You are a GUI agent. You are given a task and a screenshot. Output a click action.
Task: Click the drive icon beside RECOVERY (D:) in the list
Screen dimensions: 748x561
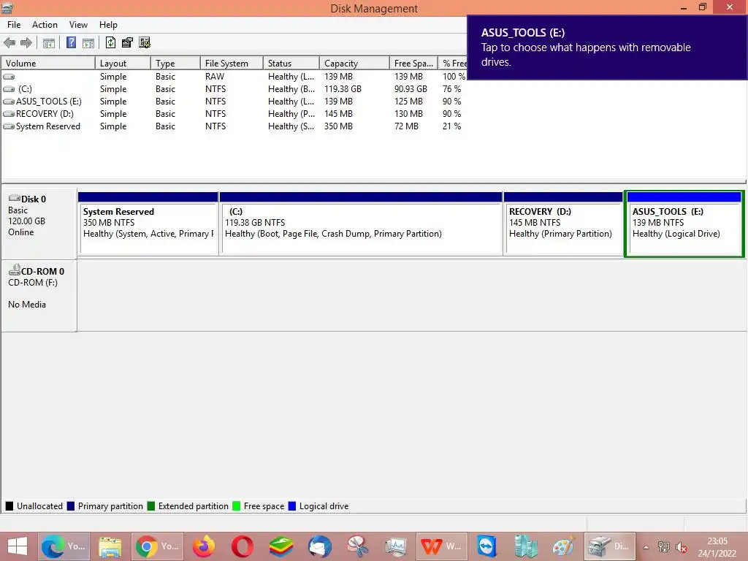click(9, 113)
